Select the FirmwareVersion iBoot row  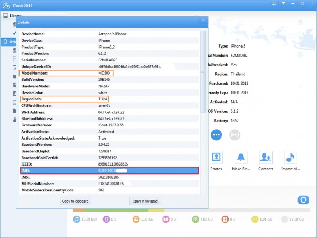[109, 125]
